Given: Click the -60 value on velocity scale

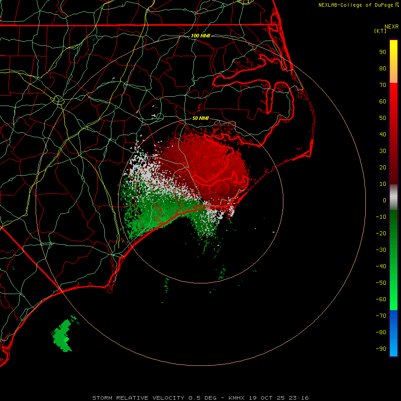Looking at the screenshot, I should click(x=381, y=299).
